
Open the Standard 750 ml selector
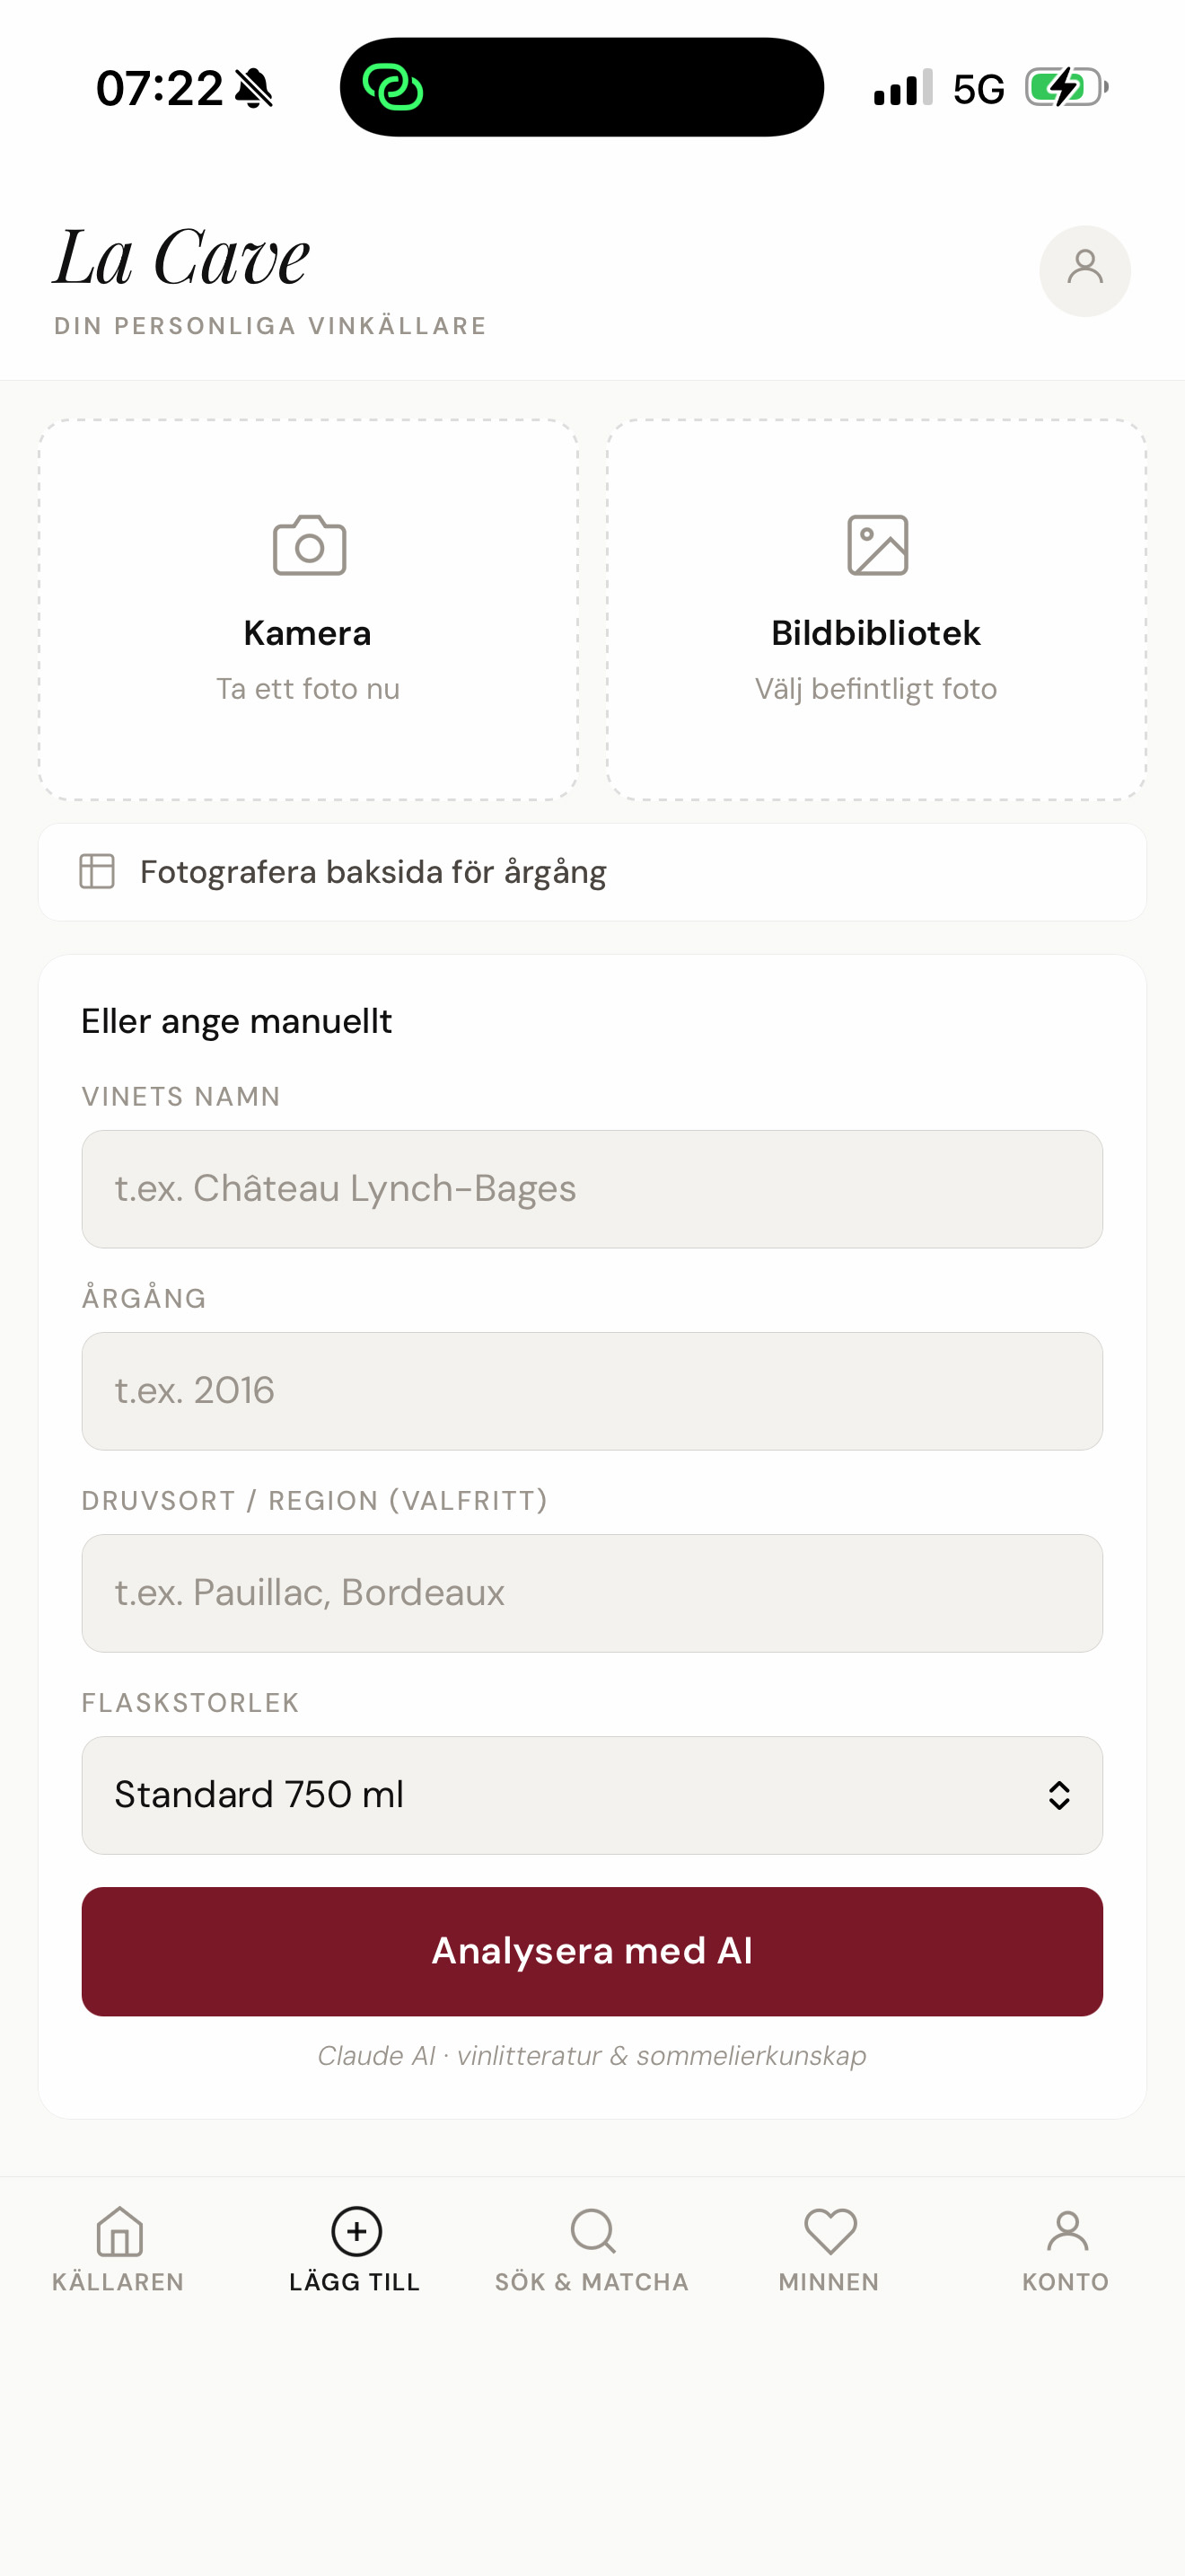coord(559,1795)
